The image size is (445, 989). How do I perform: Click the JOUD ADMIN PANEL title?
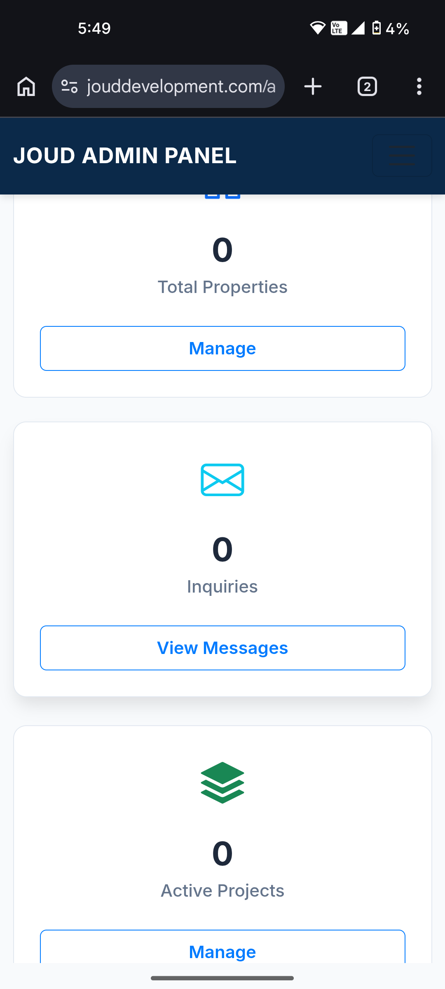(x=125, y=156)
